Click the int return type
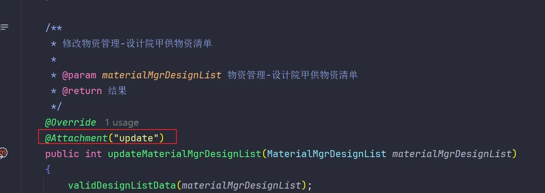This screenshot has height=193, width=545. (x=94, y=154)
